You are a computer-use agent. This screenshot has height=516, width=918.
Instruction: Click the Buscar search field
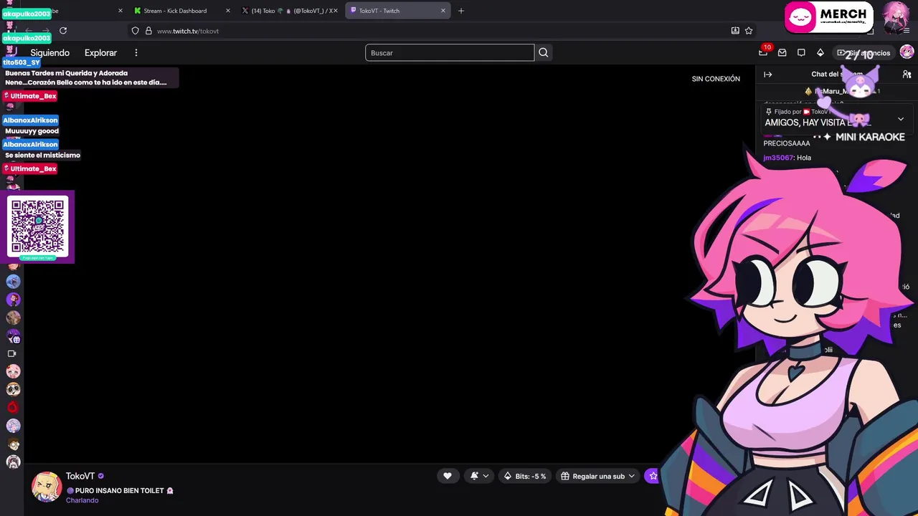(x=450, y=52)
